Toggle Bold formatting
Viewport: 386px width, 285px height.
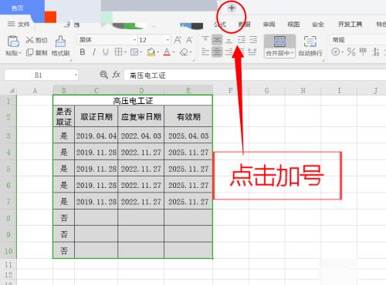pos(83,52)
